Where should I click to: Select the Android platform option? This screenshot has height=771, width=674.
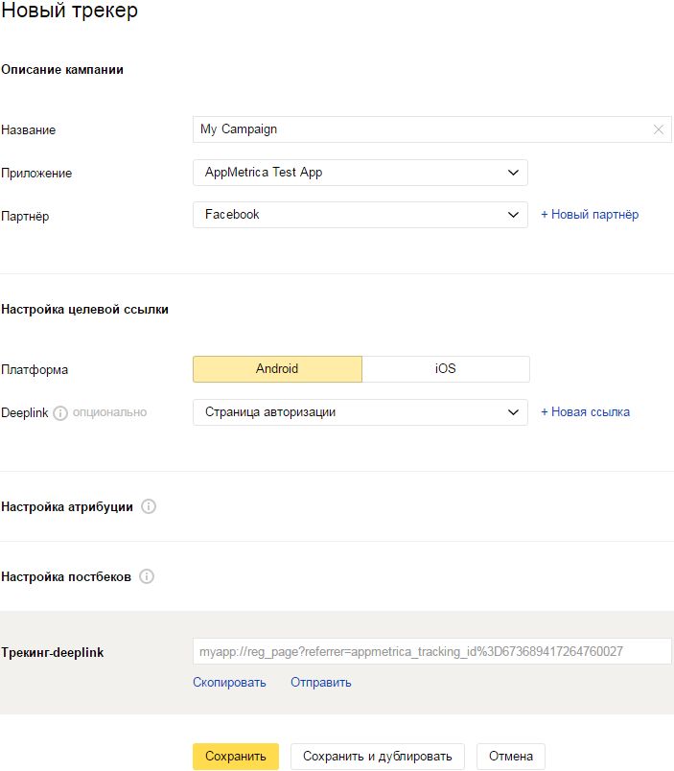point(276,368)
